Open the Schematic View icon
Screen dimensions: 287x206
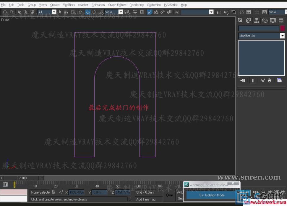pyautogui.click(x=248, y=12)
